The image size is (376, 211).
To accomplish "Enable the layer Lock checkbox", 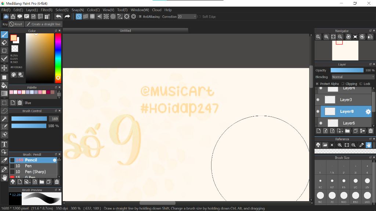I will pos(361,84).
